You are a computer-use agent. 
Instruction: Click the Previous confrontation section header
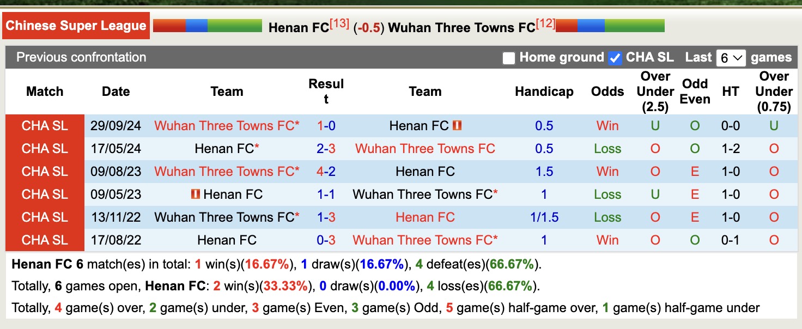[81, 57]
